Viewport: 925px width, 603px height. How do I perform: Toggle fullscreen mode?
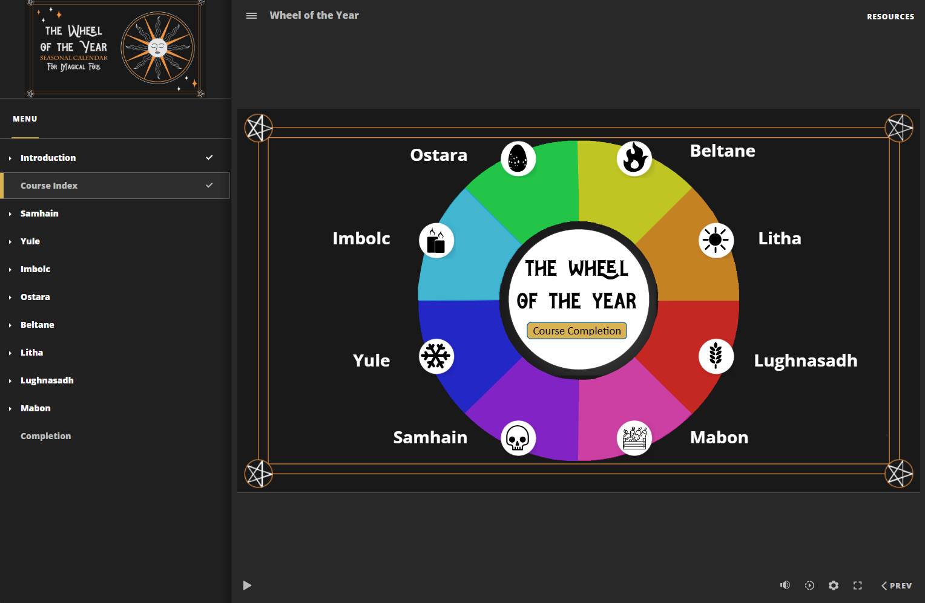click(857, 585)
